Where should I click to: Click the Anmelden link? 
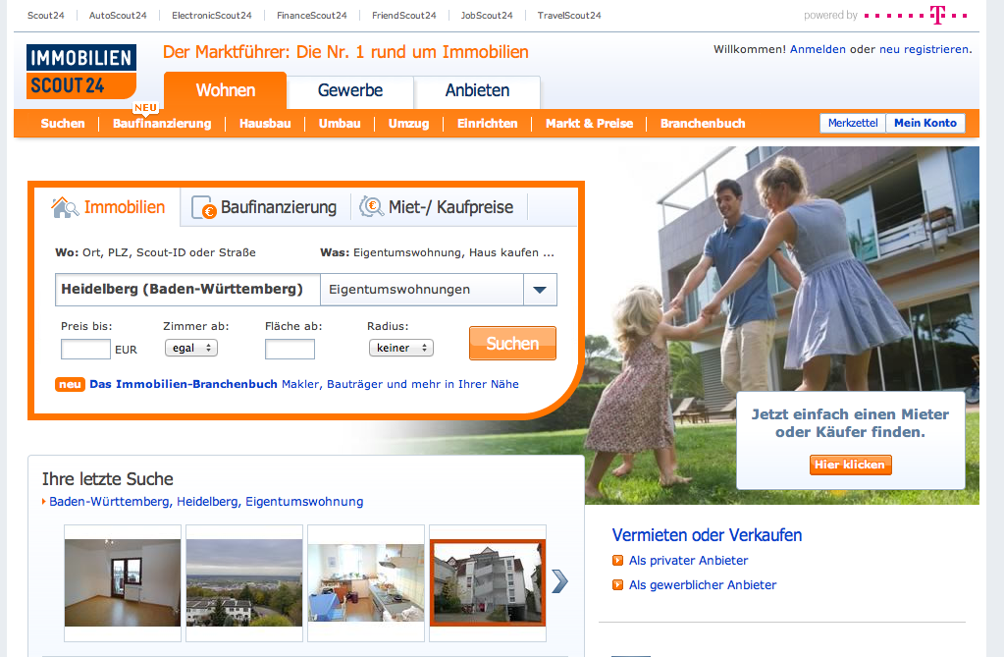tap(818, 49)
